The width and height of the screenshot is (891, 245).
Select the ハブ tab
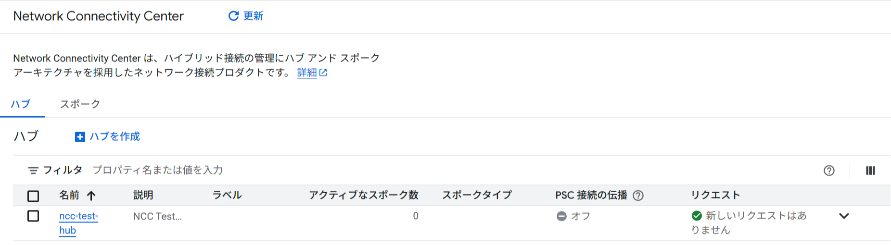tap(21, 104)
